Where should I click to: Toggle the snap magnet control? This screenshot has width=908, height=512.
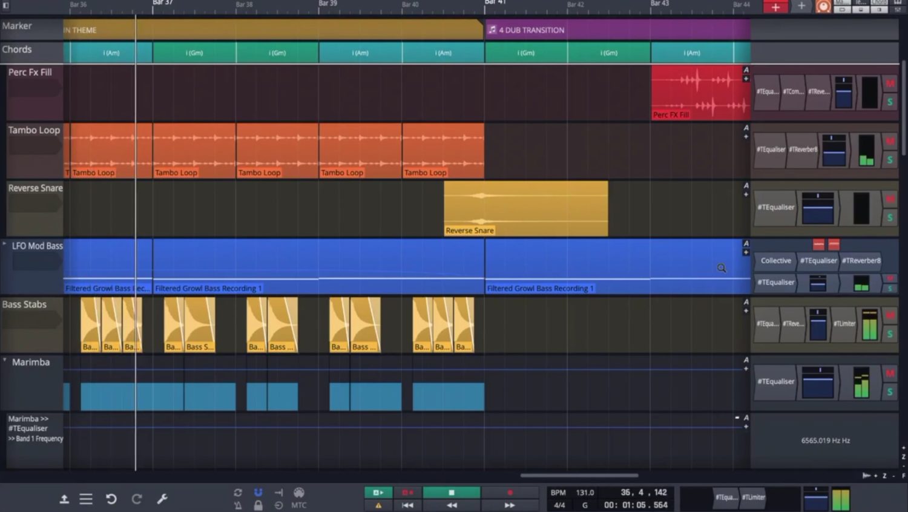(x=258, y=492)
